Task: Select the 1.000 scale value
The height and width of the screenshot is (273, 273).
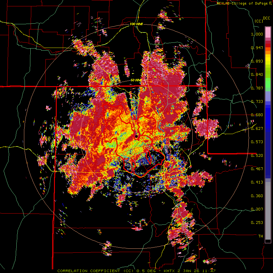Action: point(257,34)
